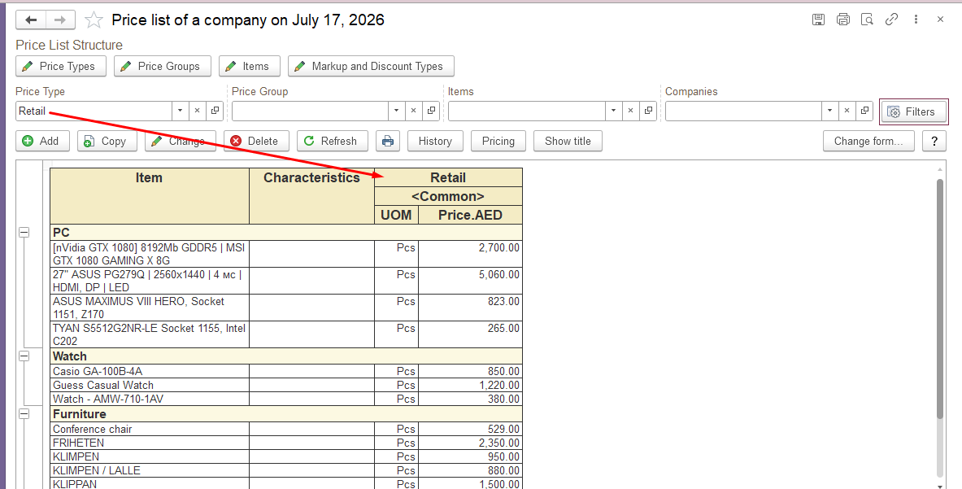This screenshot has height=489, width=962.
Task: Open the Pricing button
Action: (x=498, y=141)
